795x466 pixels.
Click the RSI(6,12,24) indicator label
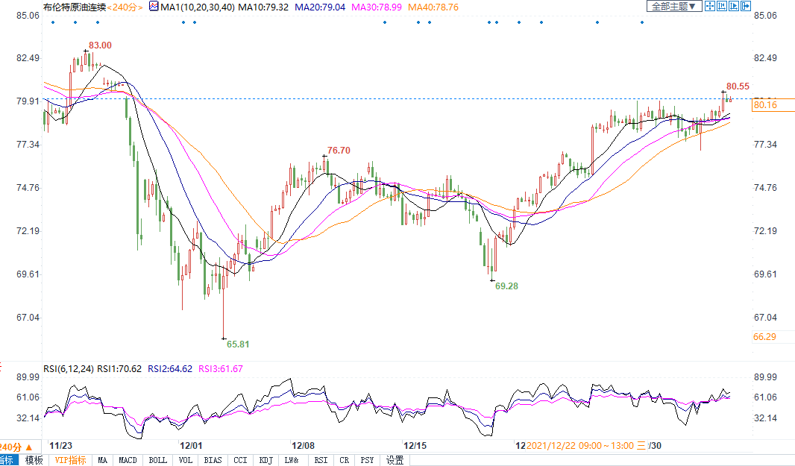66,368
